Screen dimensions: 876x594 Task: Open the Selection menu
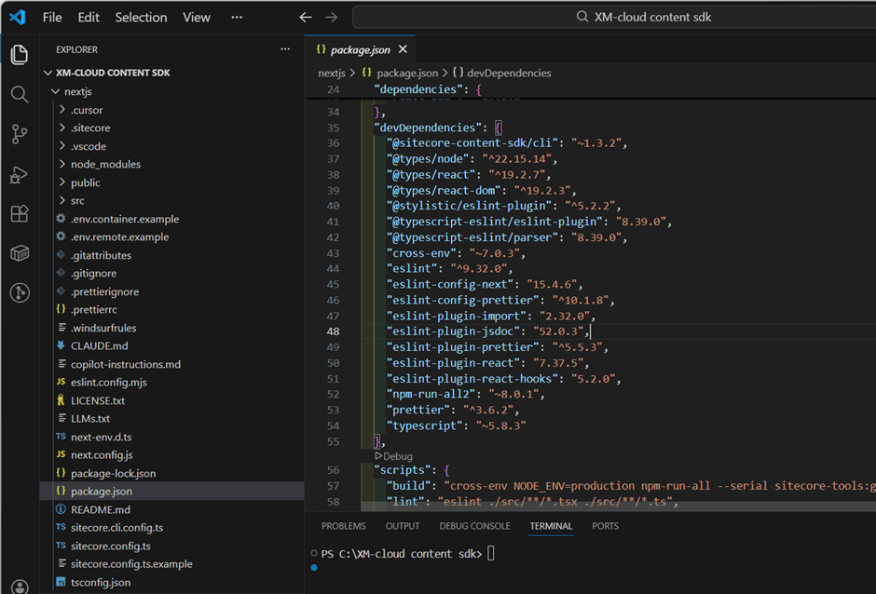coord(141,18)
